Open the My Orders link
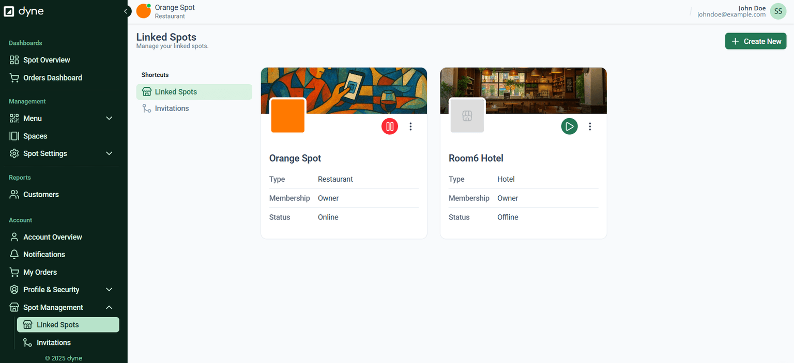 (x=40, y=272)
